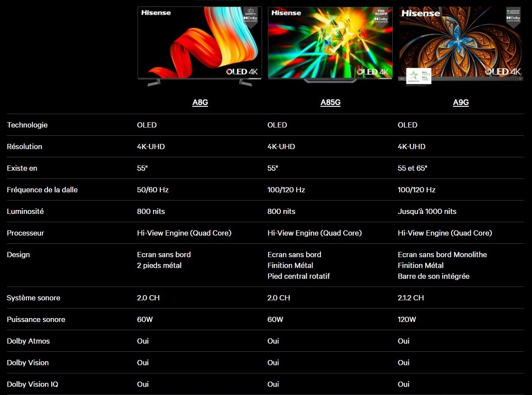Click the Barre de son intégrée text

click(434, 276)
